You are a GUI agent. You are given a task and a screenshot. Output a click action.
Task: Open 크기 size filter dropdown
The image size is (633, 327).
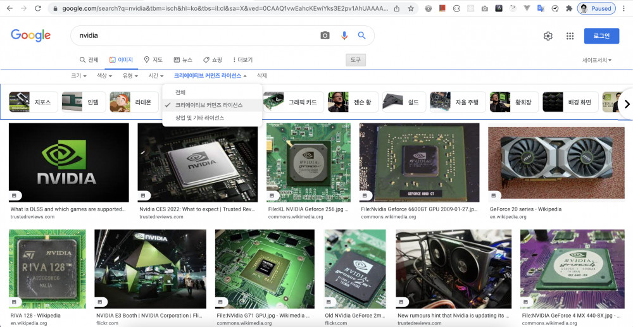click(78, 75)
